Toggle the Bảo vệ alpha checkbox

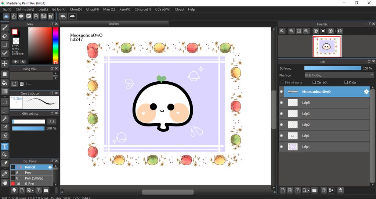click(x=282, y=82)
